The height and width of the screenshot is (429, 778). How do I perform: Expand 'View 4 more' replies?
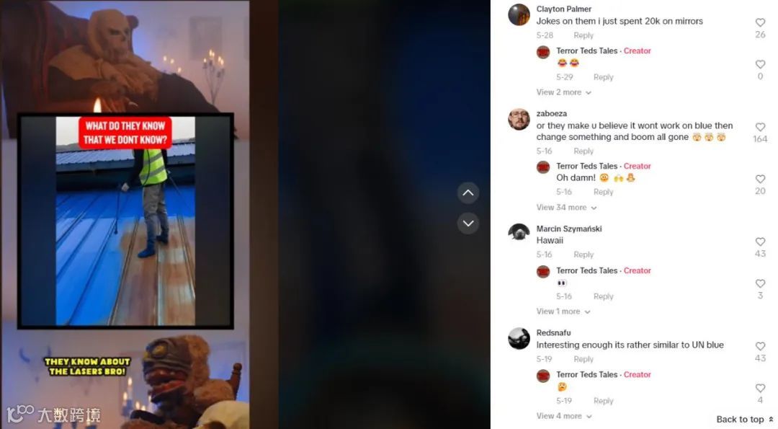tap(563, 416)
